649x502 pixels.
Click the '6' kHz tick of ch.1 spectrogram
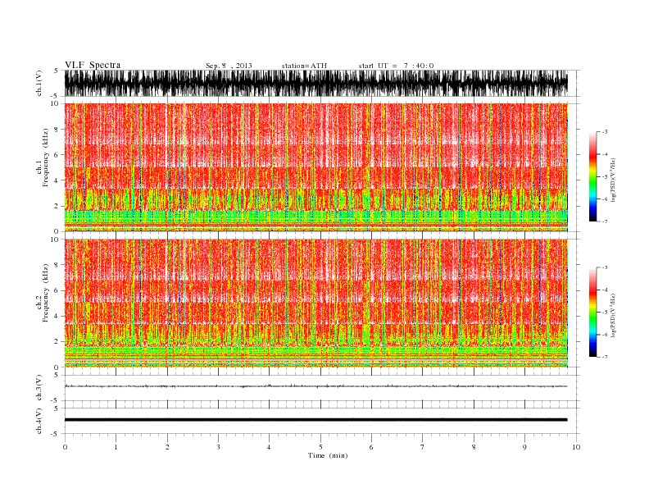click(57, 155)
